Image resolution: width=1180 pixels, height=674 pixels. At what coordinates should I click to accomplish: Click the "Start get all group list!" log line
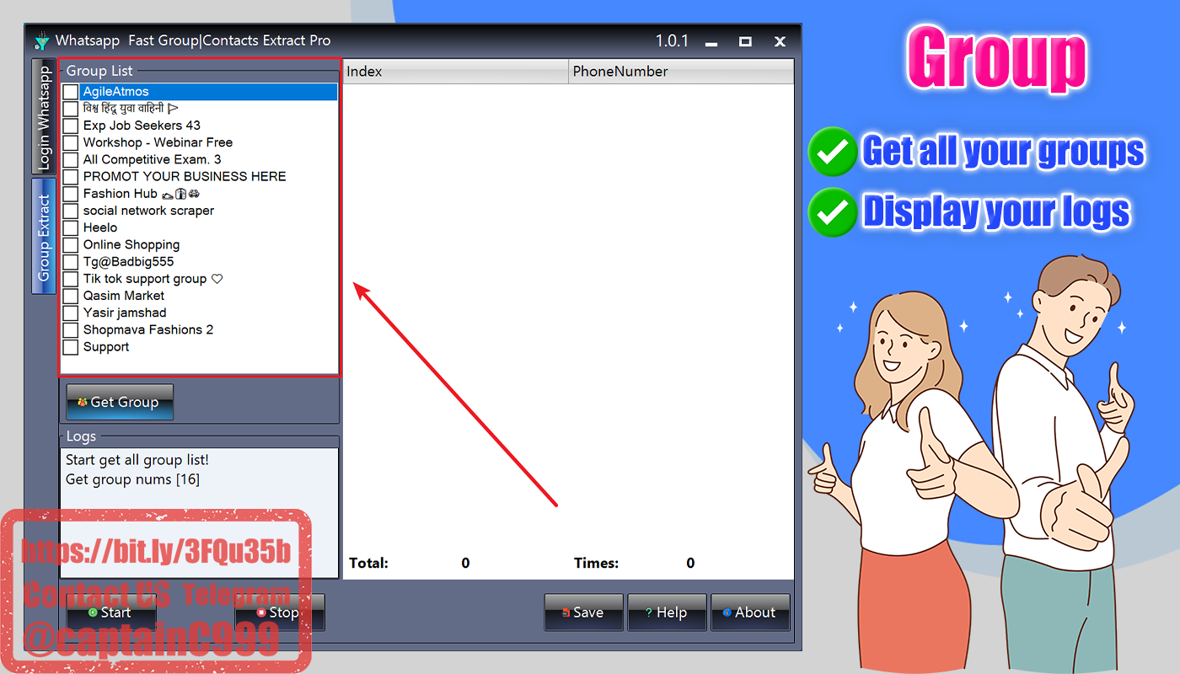pyautogui.click(x=137, y=460)
